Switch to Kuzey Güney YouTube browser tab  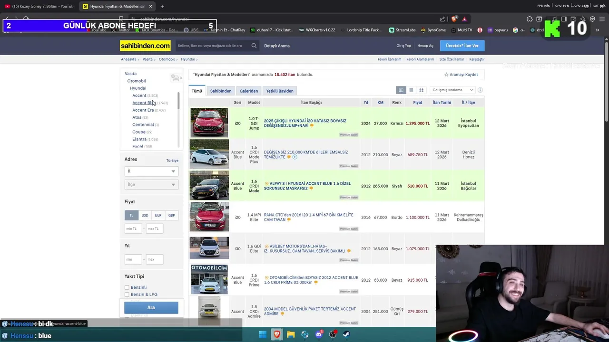[39, 6]
